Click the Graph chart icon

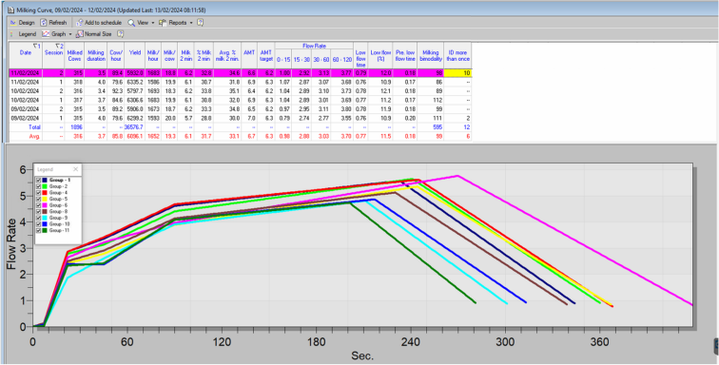click(46, 34)
